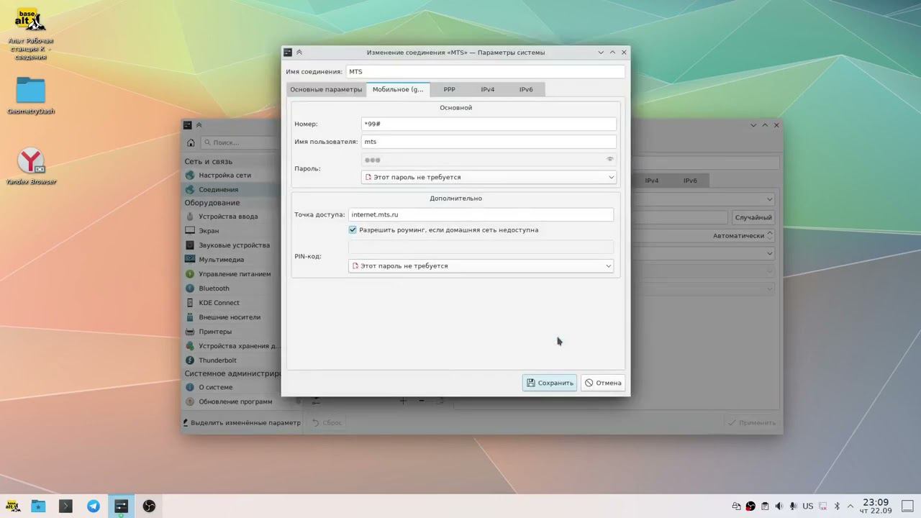
Task: Open Bluetooth settings in sidebar
Action: (x=231, y=288)
